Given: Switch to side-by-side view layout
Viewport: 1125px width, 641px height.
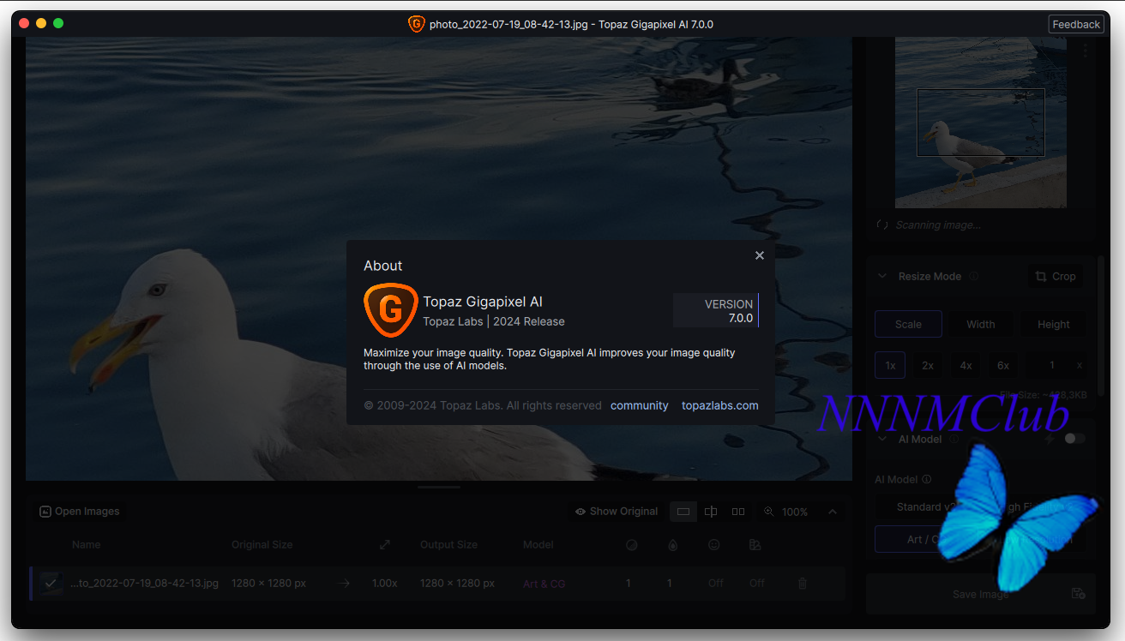Looking at the screenshot, I should pos(738,512).
